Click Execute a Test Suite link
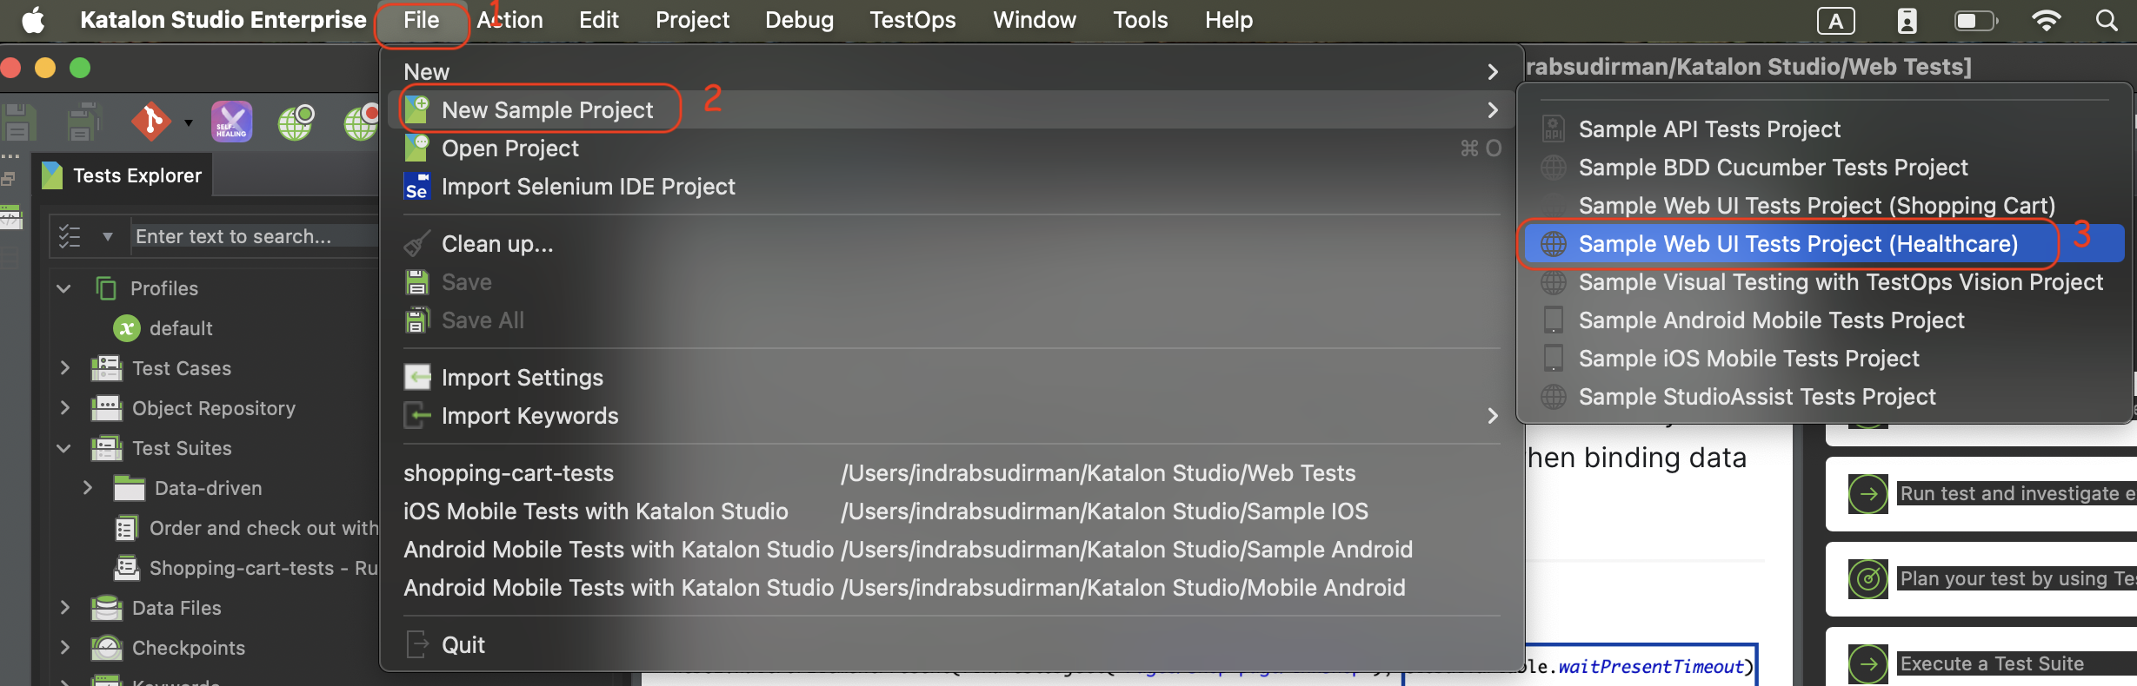The image size is (2137, 686). point(1992,664)
